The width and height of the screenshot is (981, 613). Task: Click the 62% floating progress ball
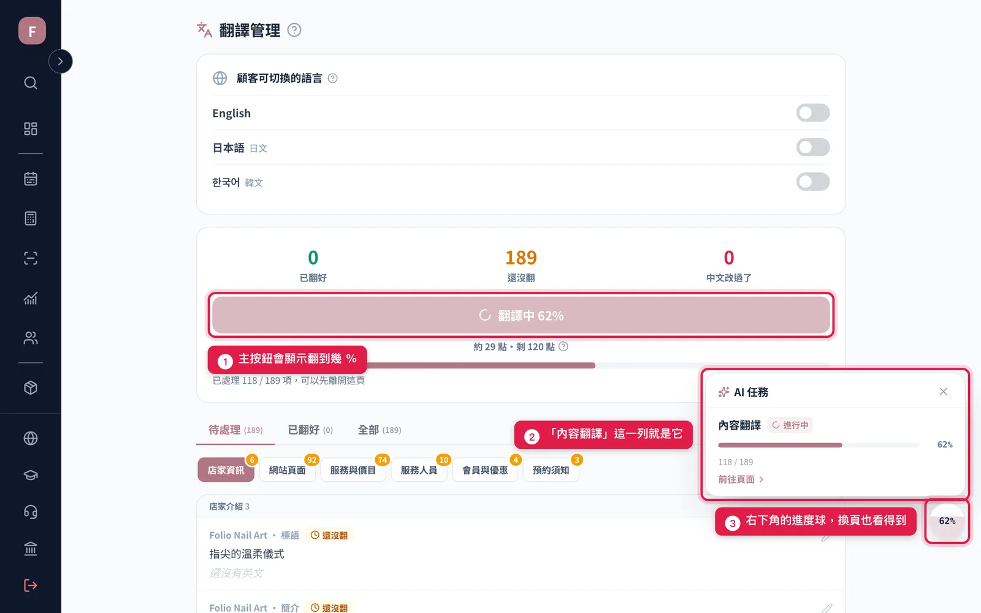(x=947, y=521)
